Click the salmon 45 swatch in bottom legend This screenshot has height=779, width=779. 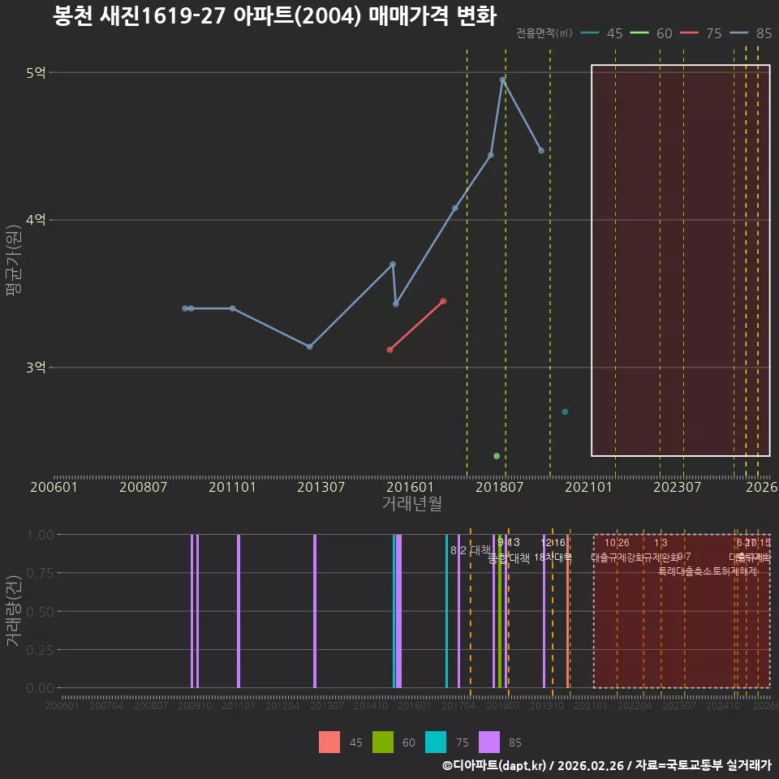pos(329,742)
